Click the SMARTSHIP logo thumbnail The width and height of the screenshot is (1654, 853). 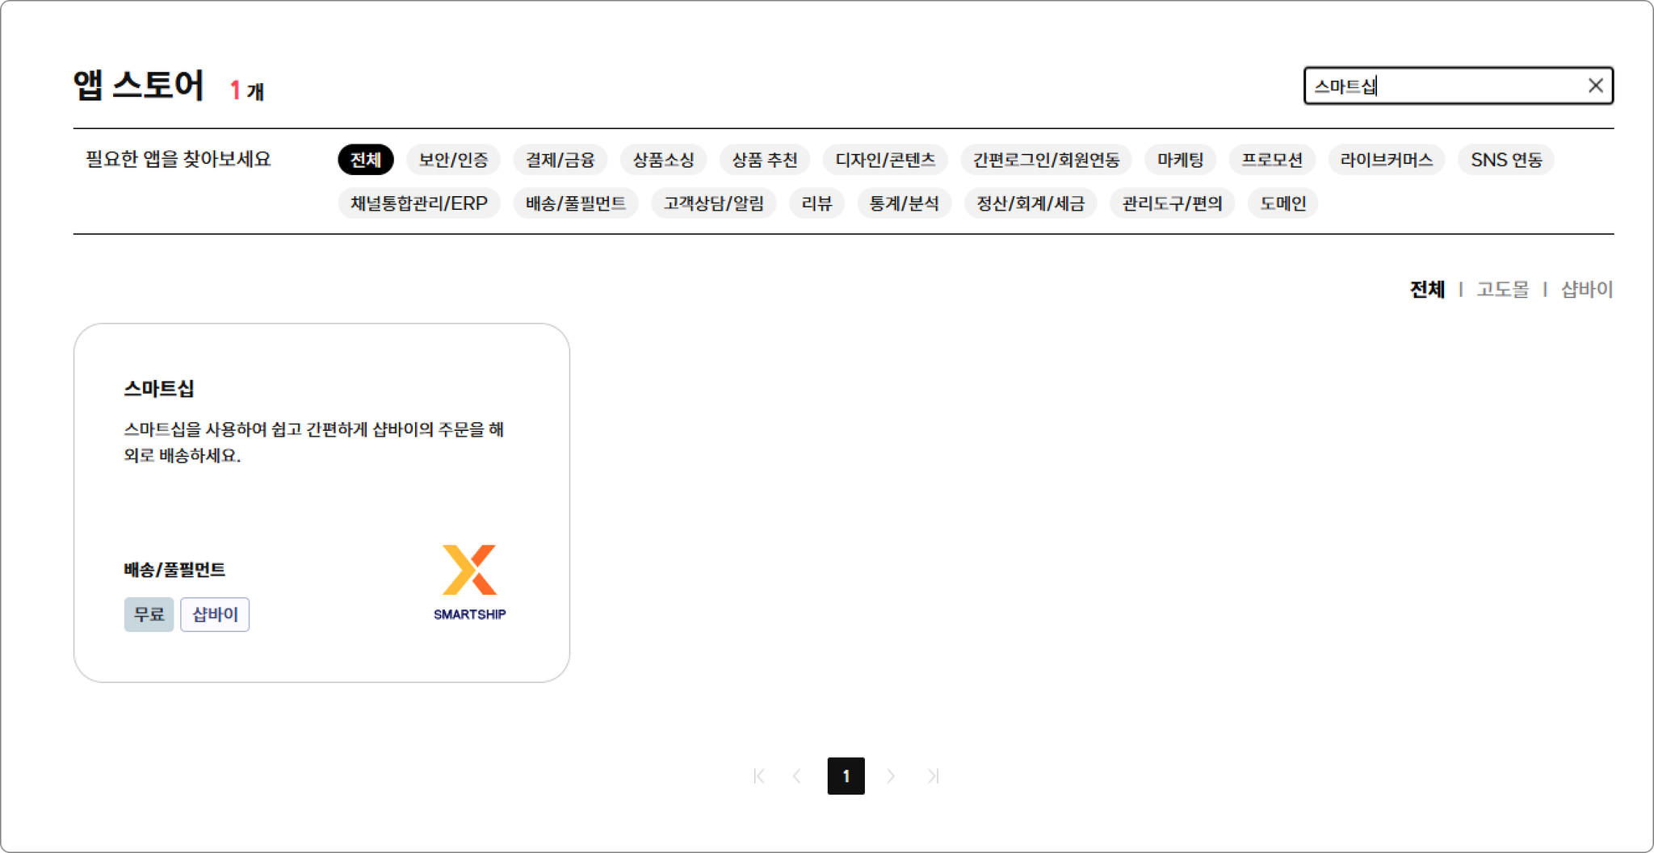tap(469, 583)
